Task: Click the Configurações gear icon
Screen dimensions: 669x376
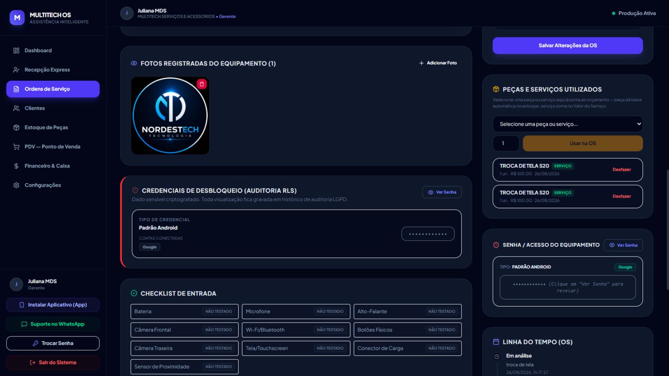Action: click(16, 185)
